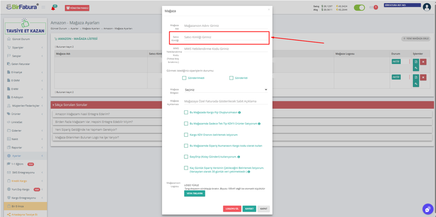Open the user avatar profile menu
The image size is (436, 217).
click(427, 7)
